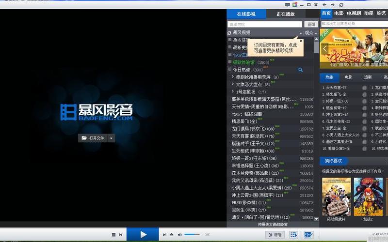Click the 打开文件 button
Viewport: 388px width, 242px height.
[x=93, y=138]
